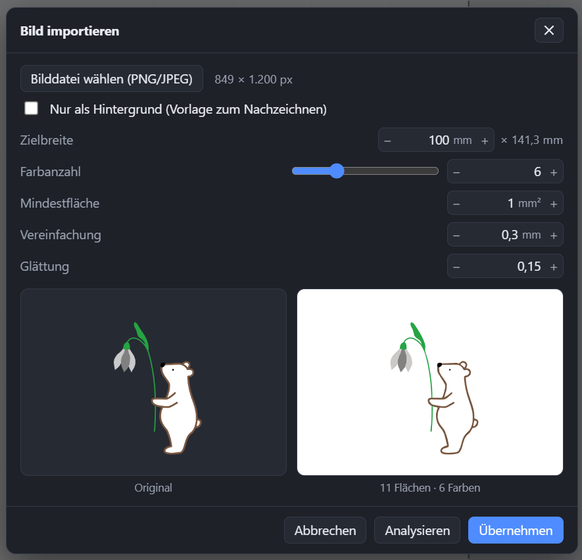Increase Vereinfachung with the plus icon
The height and width of the screenshot is (560, 582).
(554, 235)
